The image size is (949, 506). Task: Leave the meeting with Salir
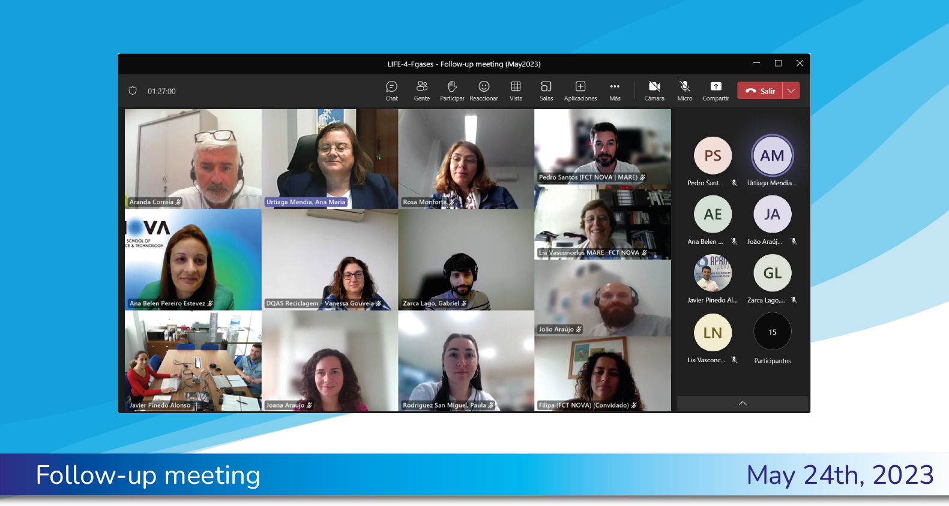point(760,91)
